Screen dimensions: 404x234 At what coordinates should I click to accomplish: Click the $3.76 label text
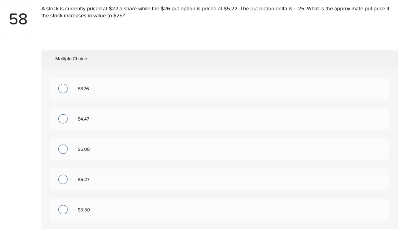click(x=83, y=89)
